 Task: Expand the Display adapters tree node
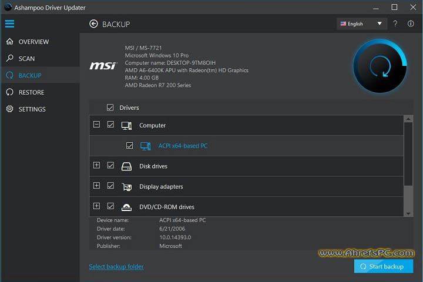[x=96, y=186]
